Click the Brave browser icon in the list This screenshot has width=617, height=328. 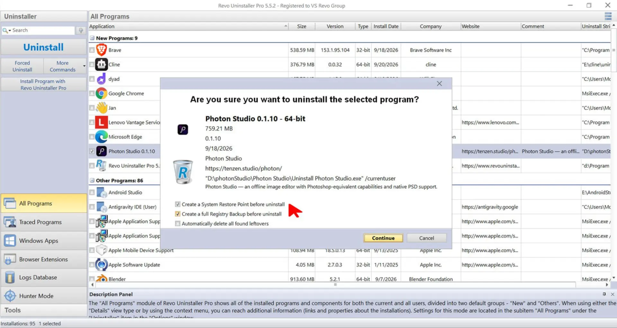click(101, 50)
